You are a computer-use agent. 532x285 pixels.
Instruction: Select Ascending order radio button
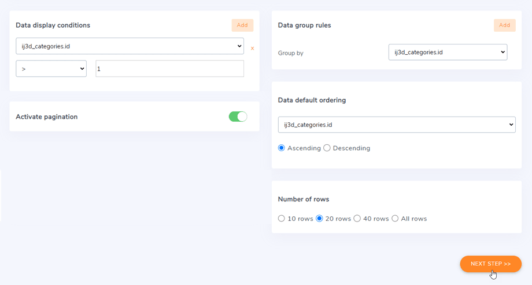tap(282, 148)
